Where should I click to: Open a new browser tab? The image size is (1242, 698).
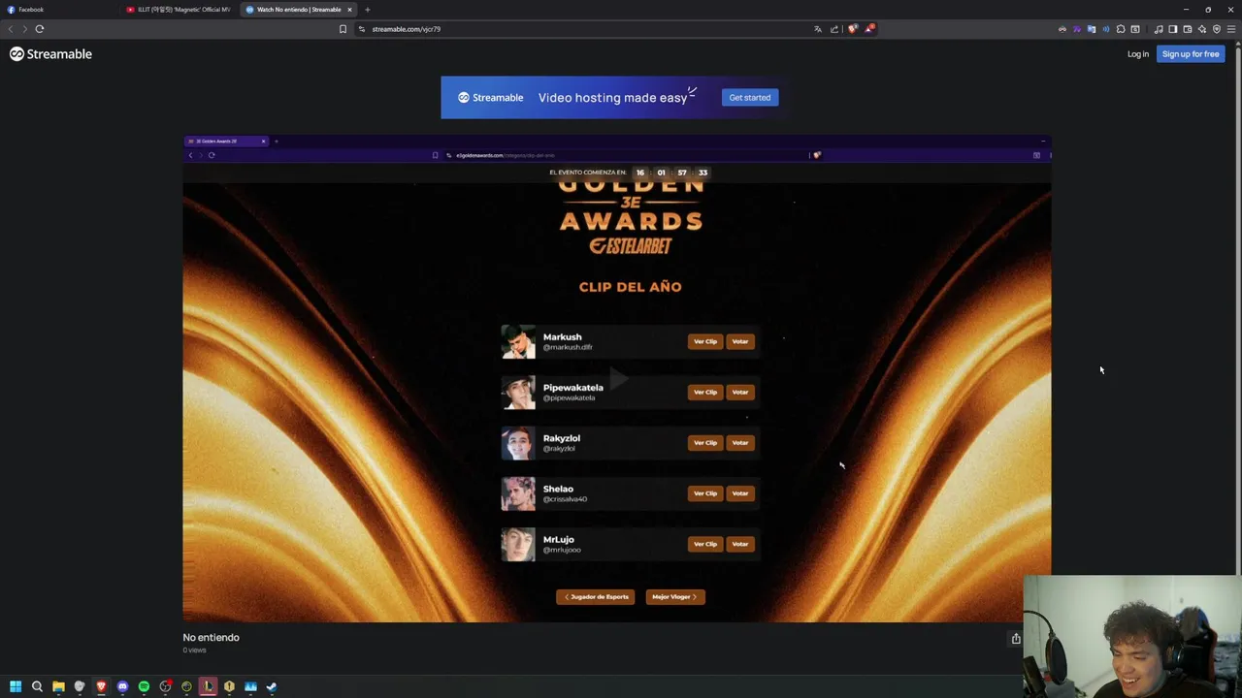point(367,10)
